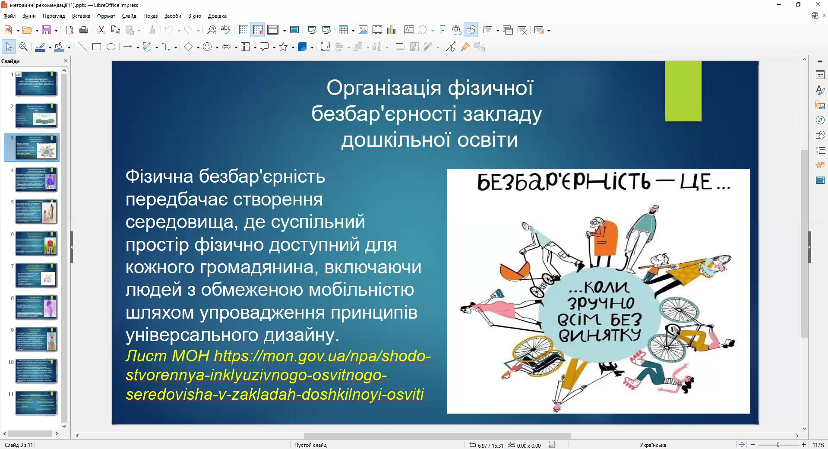Start presentation from first slide
Viewport: 828px width, 449px height.
[x=312, y=30]
